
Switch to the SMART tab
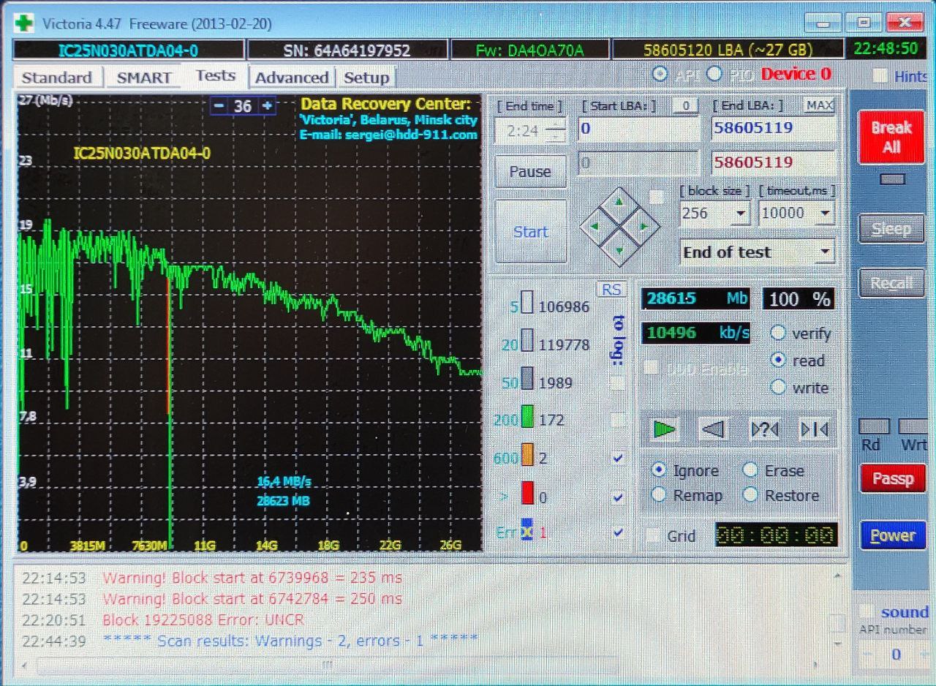pos(144,78)
